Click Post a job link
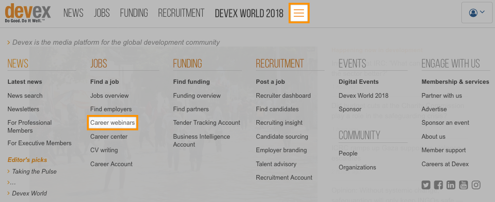Image resolution: width=495 pixels, height=202 pixels. pyautogui.click(x=270, y=82)
